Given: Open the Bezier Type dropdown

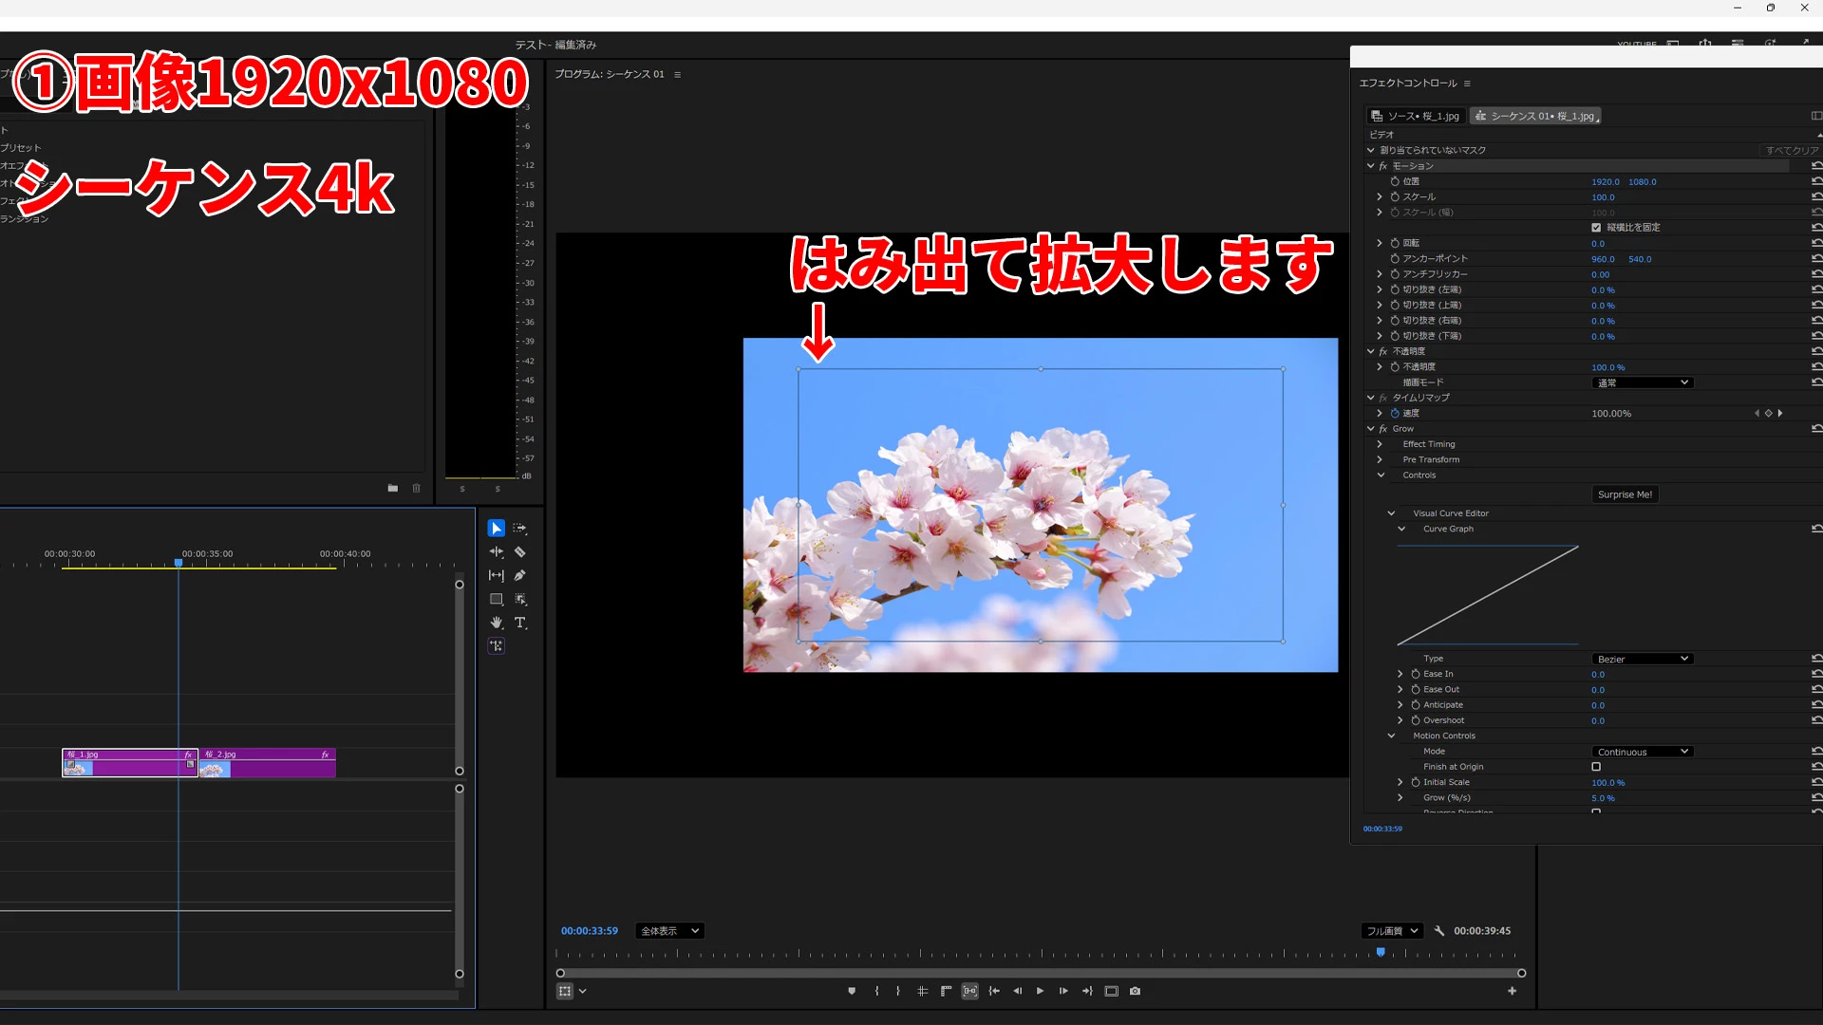Looking at the screenshot, I should coord(1642,659).
